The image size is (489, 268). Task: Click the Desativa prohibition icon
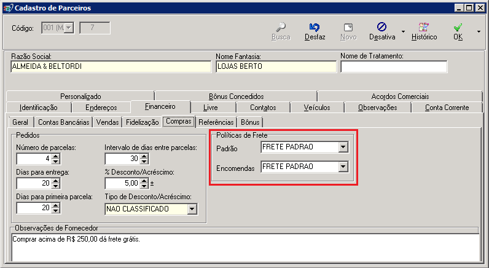click(381, 27)
